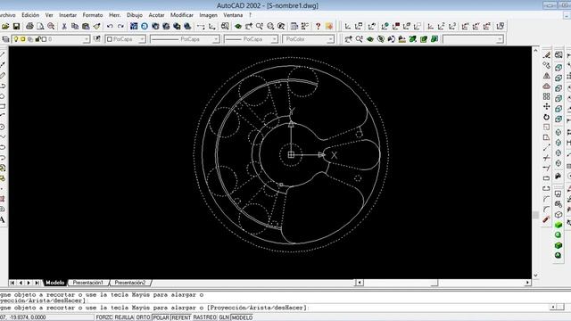Open the Acotar menu

pos(156,15)
